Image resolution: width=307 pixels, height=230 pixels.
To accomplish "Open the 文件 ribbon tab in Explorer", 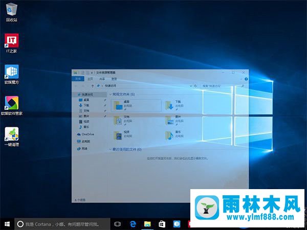I will 78,79.
